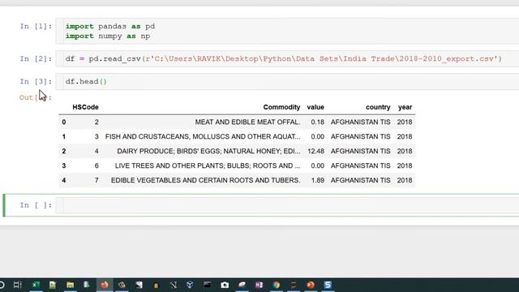Click the In [1]: prompt label

click(36, 27)
